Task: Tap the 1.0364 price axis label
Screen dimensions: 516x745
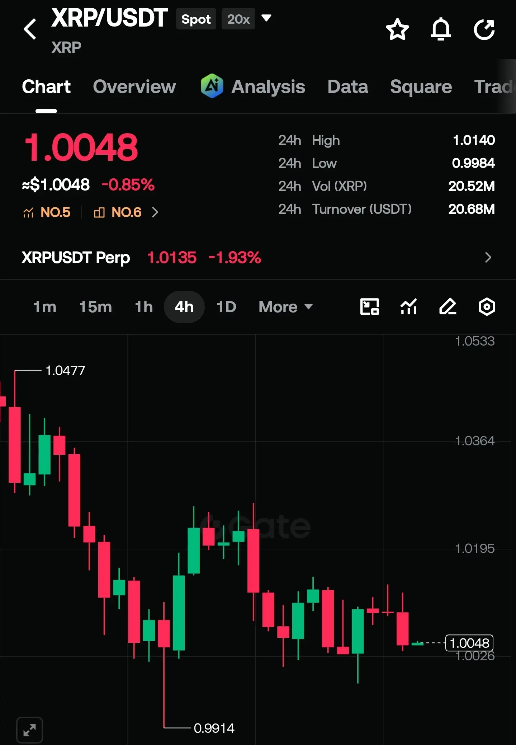Action: (475, 441)
